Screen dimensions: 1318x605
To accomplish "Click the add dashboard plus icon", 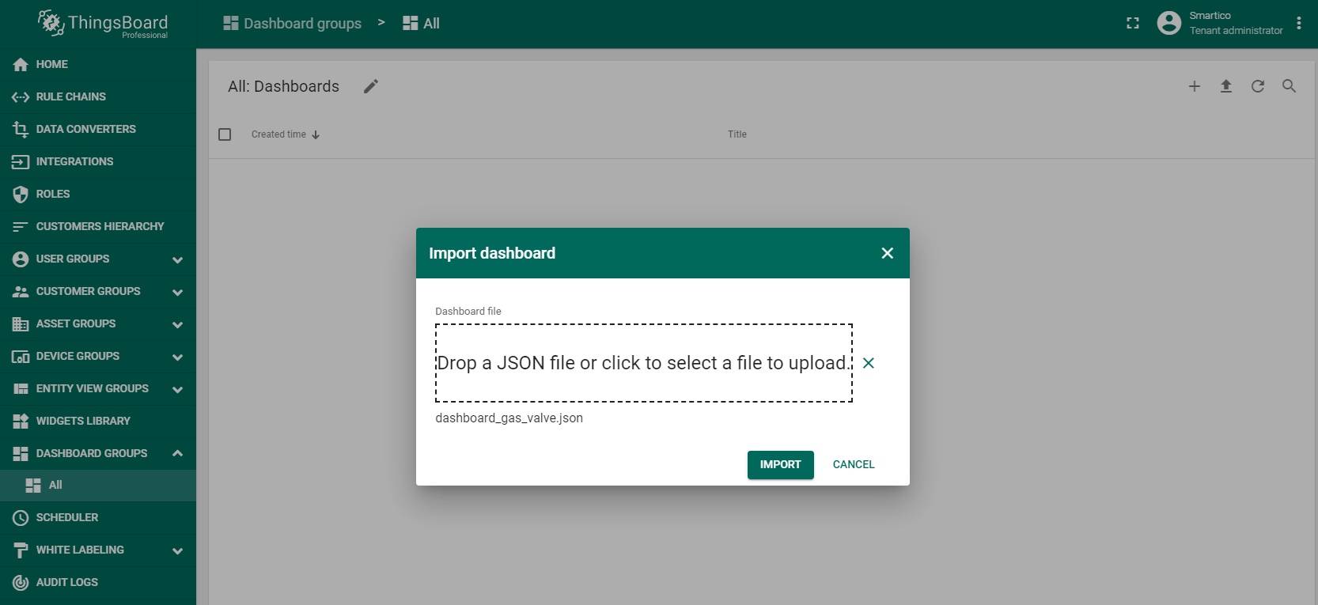I will (1194, 86).
